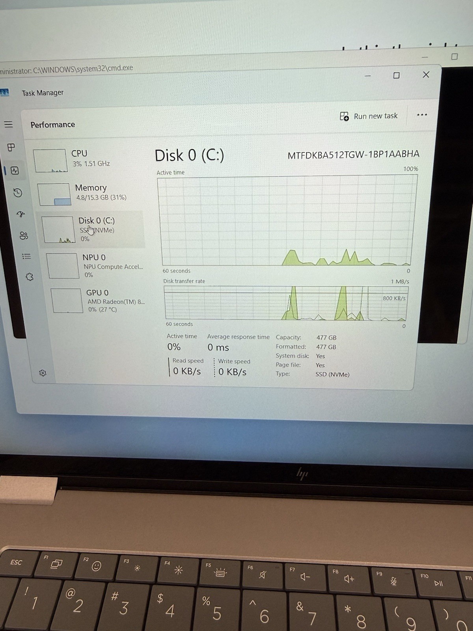Open the Startup apps icon in sidebar
This screenshot has width=473, height=631.
(21, 214)
